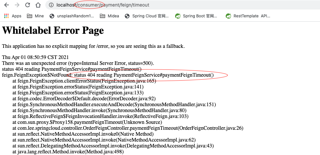The image size is (320, 155).
Task: View site information for localhost
Action: (51, 5)
